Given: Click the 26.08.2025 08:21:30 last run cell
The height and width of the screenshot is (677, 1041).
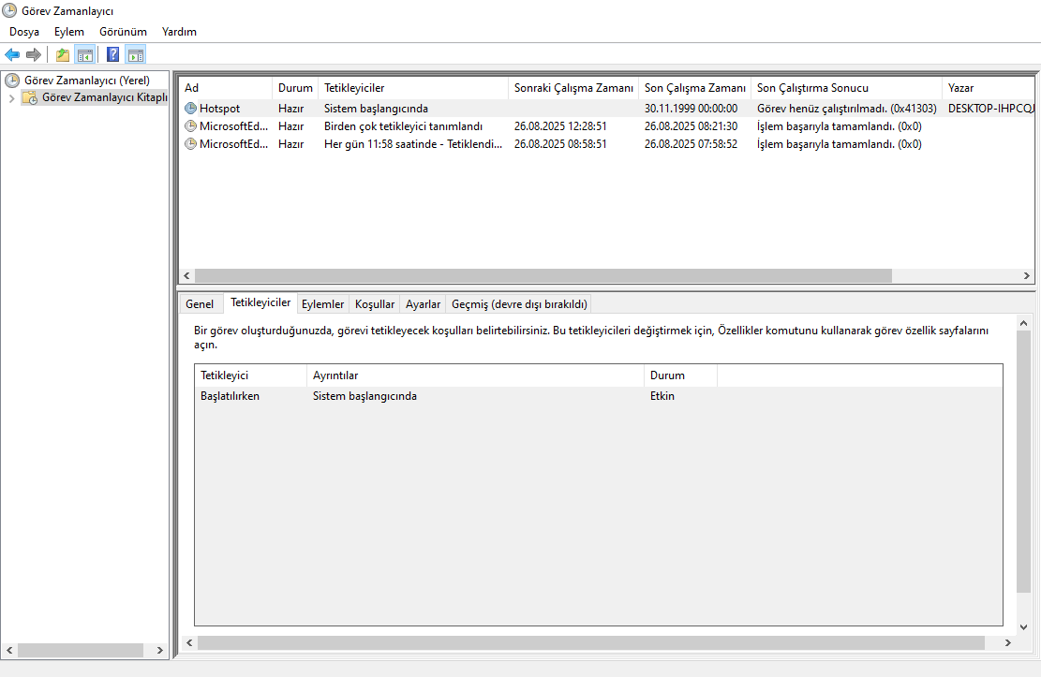Looking at the screenshot, I should click(x=691, y=126).
